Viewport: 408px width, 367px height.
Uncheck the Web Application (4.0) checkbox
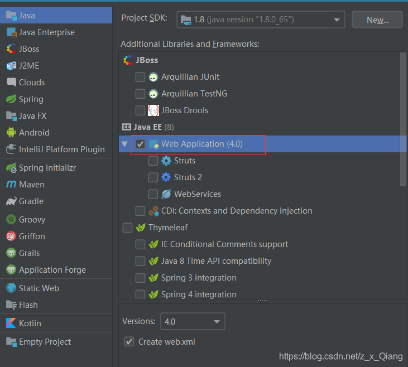tap(140, 144)
